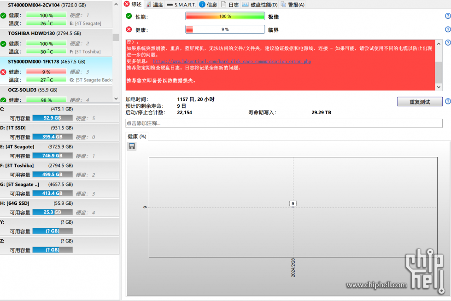
Task: Click the save graph floppy disk icon
Action: [x=132, y=146]
